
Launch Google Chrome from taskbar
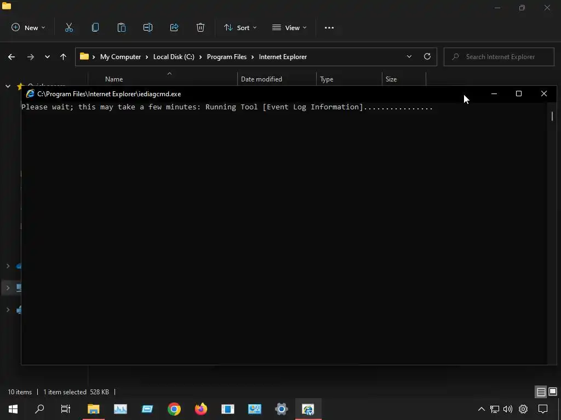pos(174,409)
